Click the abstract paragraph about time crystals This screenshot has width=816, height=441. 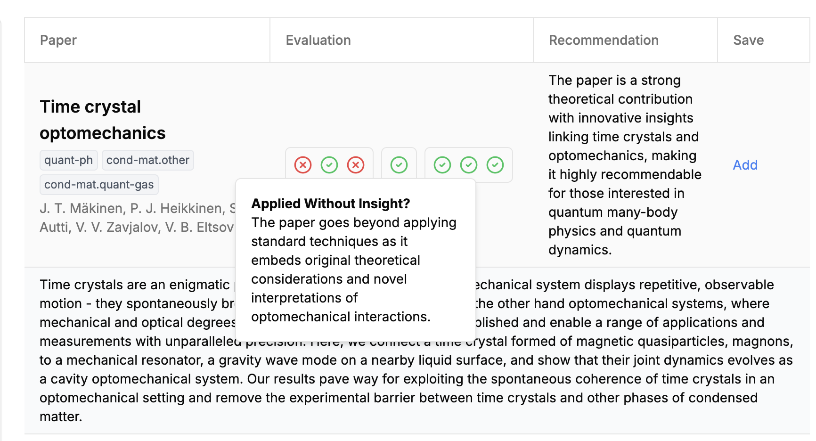click(x=416, y=351)
